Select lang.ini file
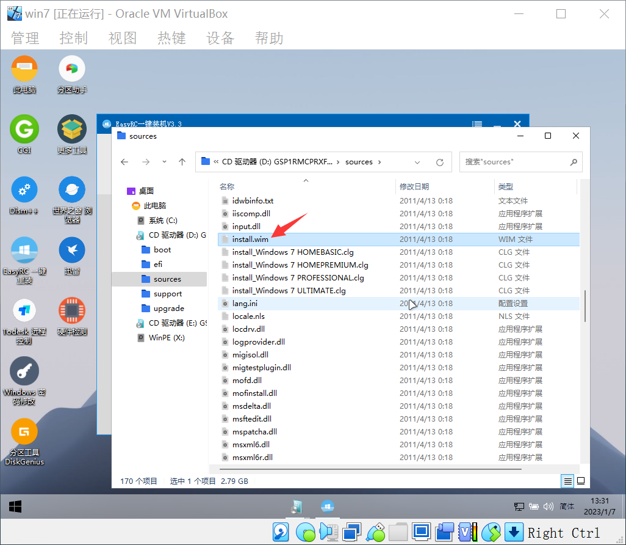 398,303
